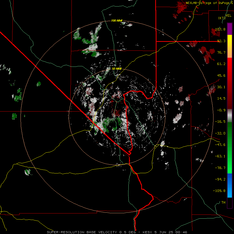Click the bright green segment near -78.7
234x234 pixels.
230,165
